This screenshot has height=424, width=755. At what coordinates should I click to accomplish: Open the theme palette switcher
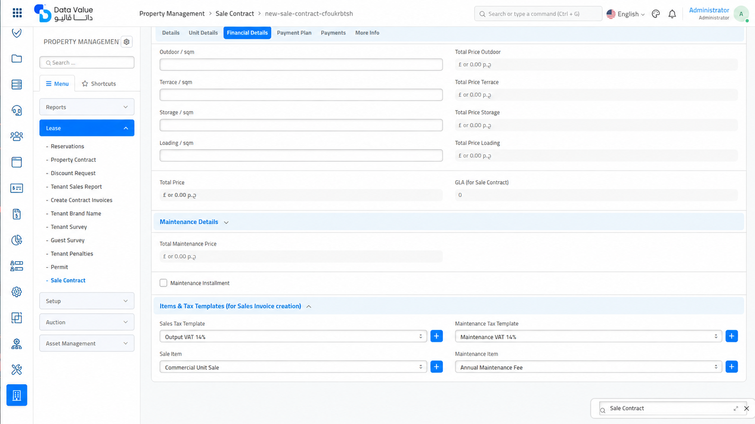(x=656, y=14)
